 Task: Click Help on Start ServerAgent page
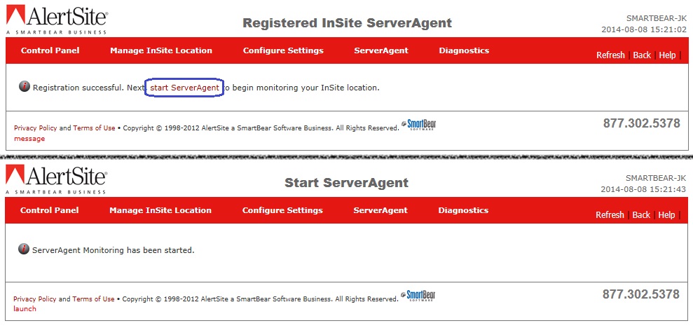(x=666, y=215)
